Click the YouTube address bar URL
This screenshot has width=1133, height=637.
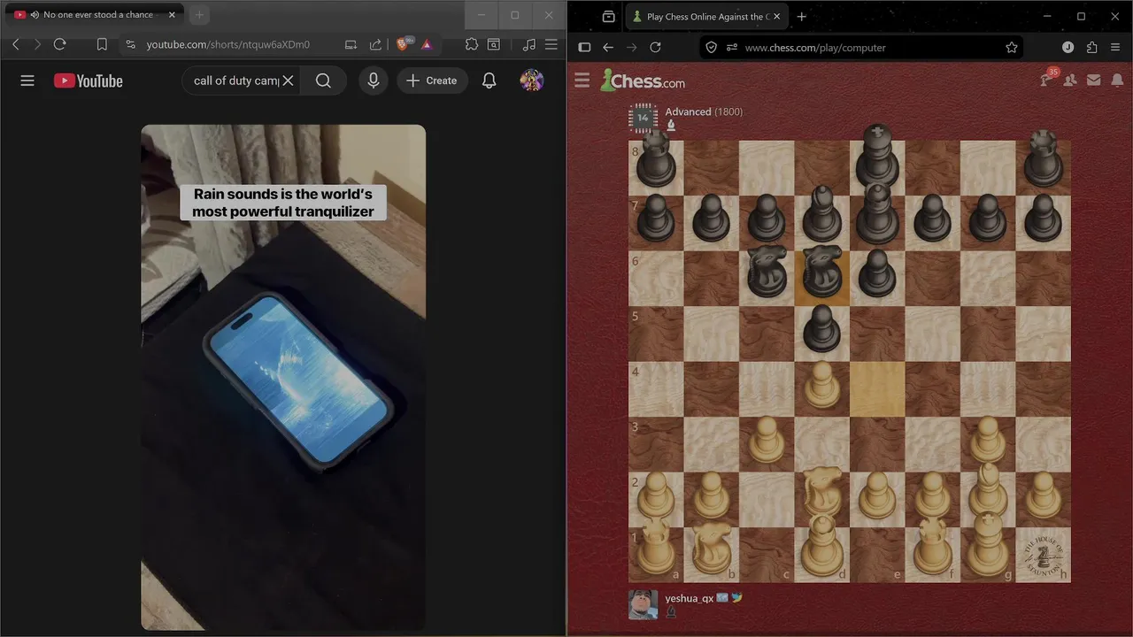tap(228, 44)
